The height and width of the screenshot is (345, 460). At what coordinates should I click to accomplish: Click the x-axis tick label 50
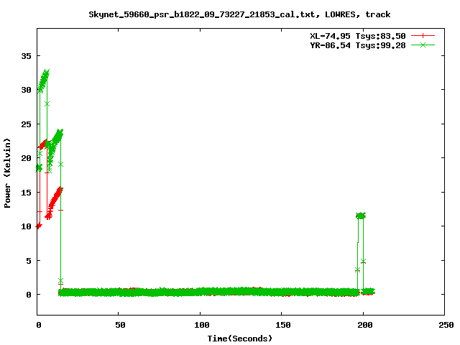[120, 325]
